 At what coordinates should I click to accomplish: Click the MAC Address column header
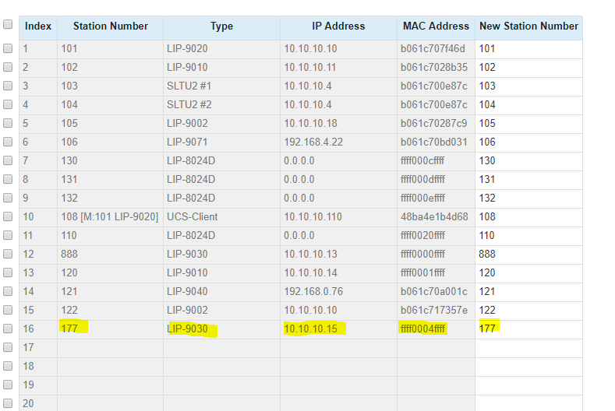(436, 26)
